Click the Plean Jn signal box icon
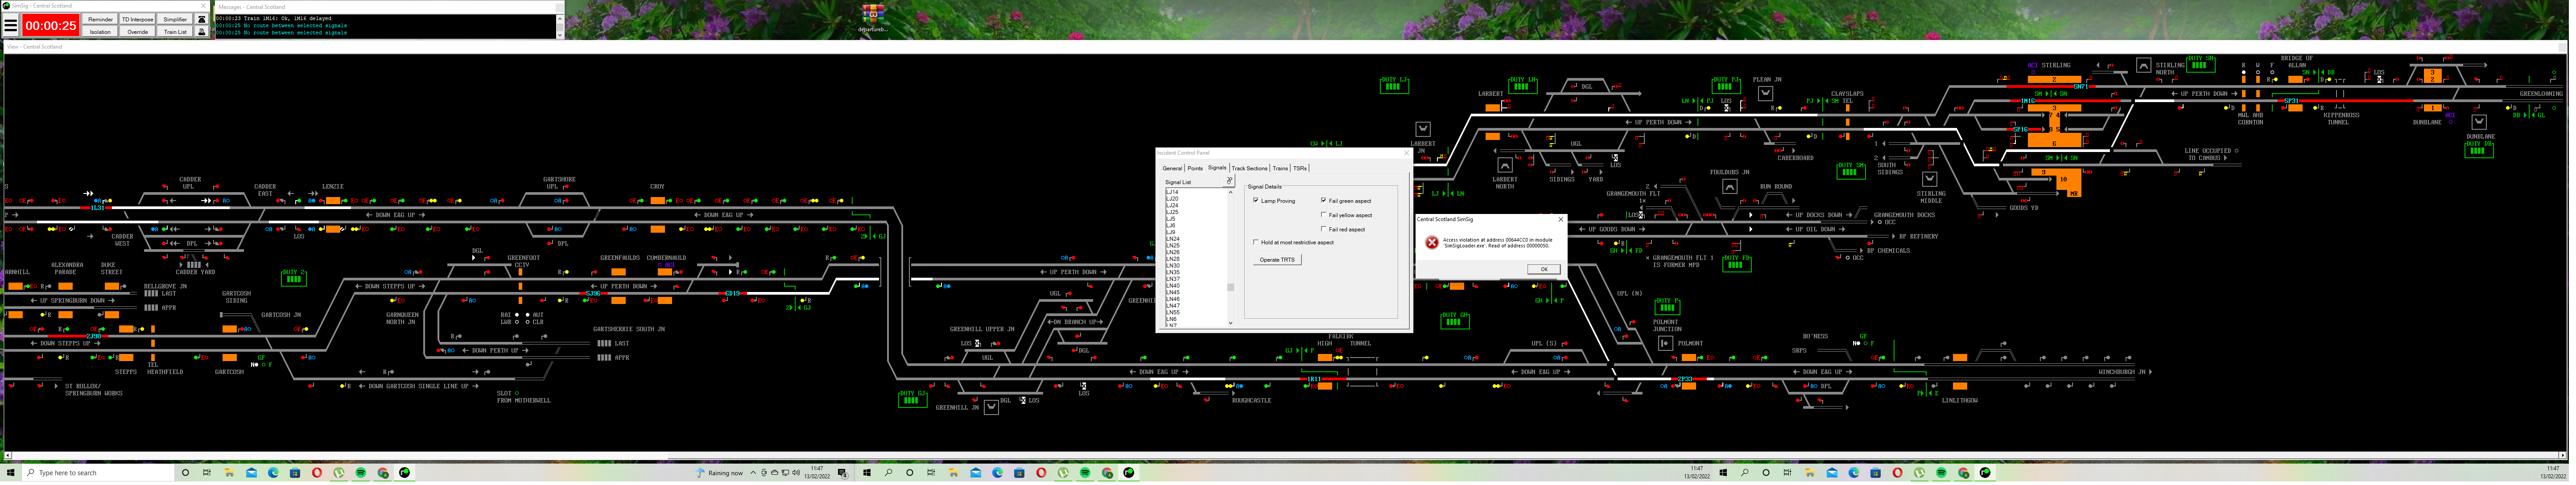The image size is (2576, 485). coord(1766,94)
